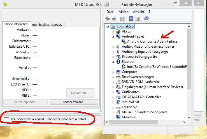Switch to root, backup, recovery tab
This screenshot has width=207, height=139.
pyautogui.click(x=47, y=25)
